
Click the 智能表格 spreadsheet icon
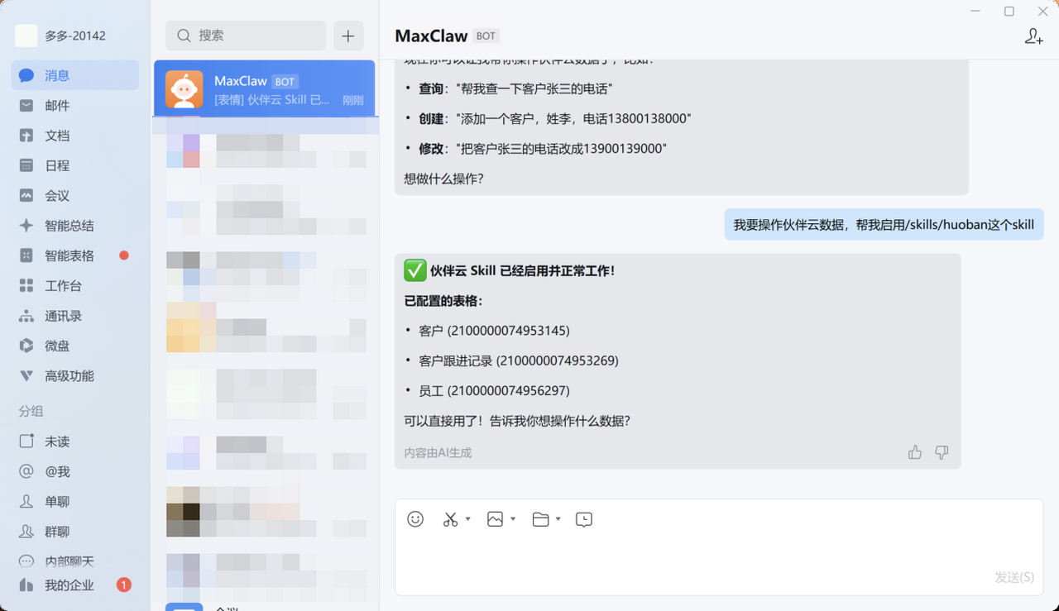coord(26,255)
